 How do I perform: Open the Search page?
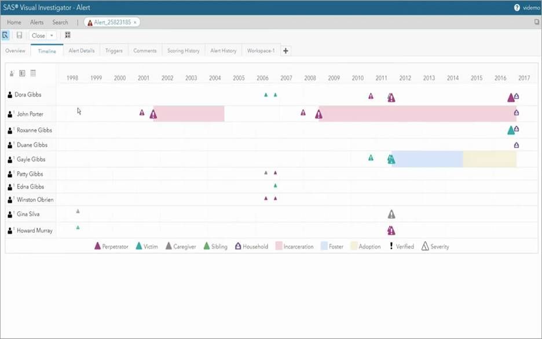coord(60,22)
